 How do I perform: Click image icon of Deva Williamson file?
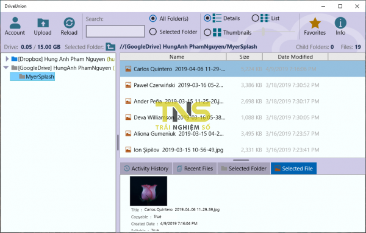pyautogui.click(x=128, y=117)
